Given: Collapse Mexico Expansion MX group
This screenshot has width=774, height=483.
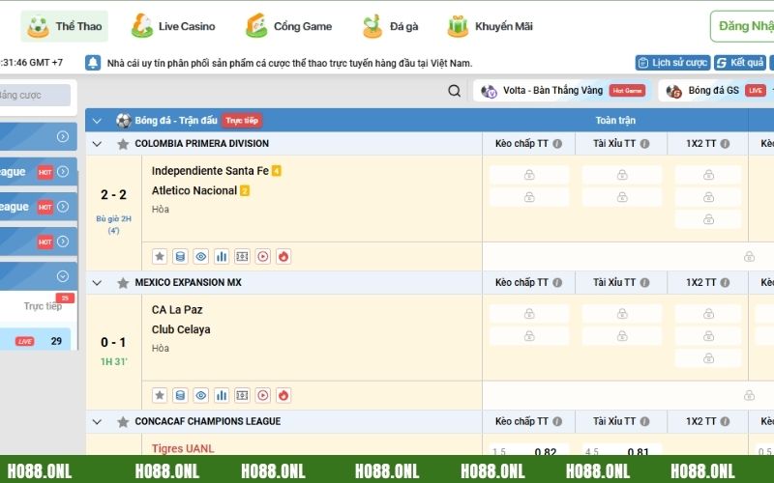Looking at the screenshot, I should pos(97,283).
